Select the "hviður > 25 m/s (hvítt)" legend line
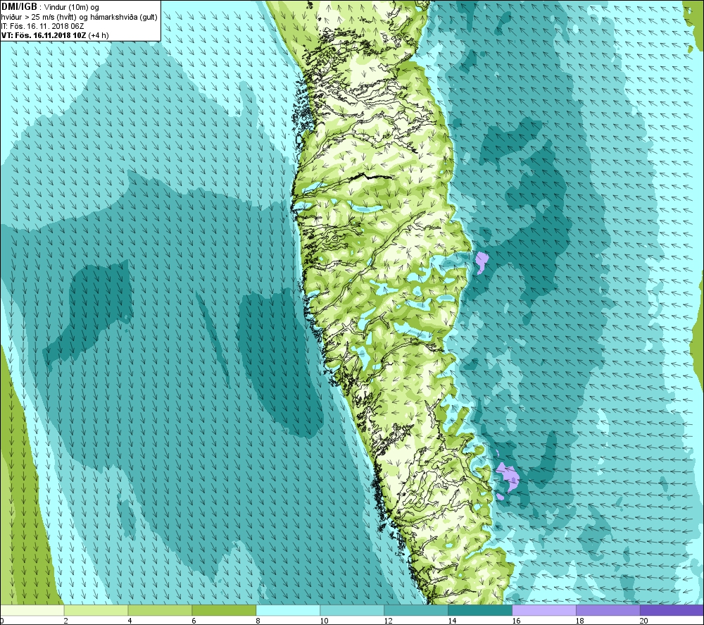The height and width of the screenshot is (625, 704). (37, 17)
